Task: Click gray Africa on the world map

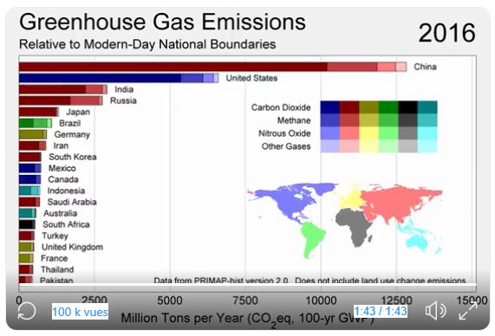Action: (x=355, y=225)
